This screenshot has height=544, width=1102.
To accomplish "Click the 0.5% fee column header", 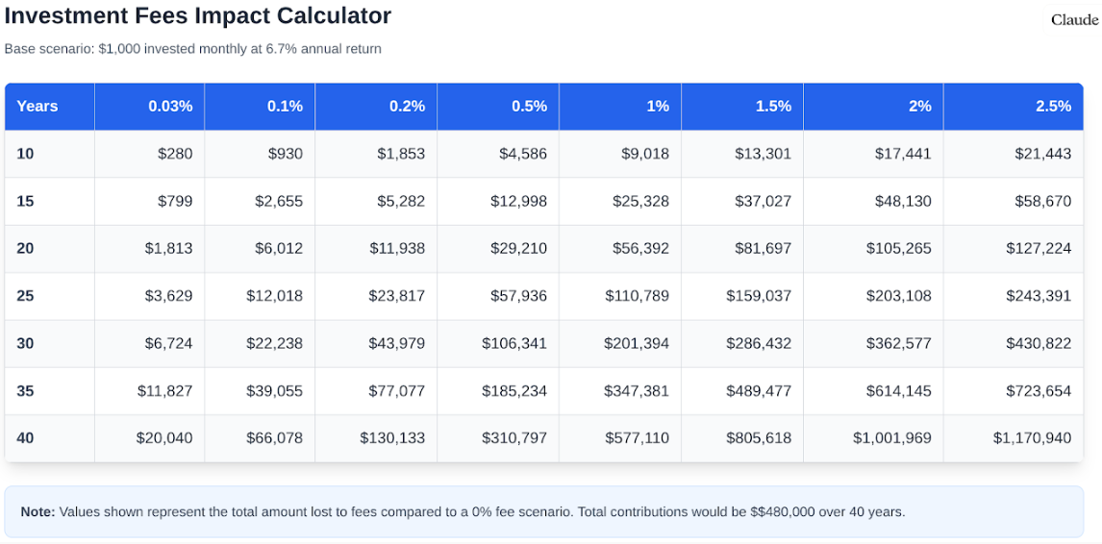I will [x=529, y=106].
